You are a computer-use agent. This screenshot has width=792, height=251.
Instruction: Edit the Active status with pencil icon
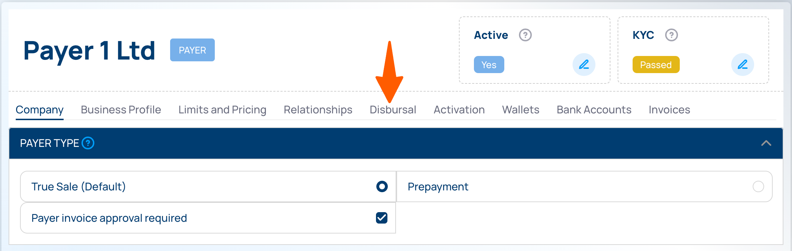pos(584,65)
